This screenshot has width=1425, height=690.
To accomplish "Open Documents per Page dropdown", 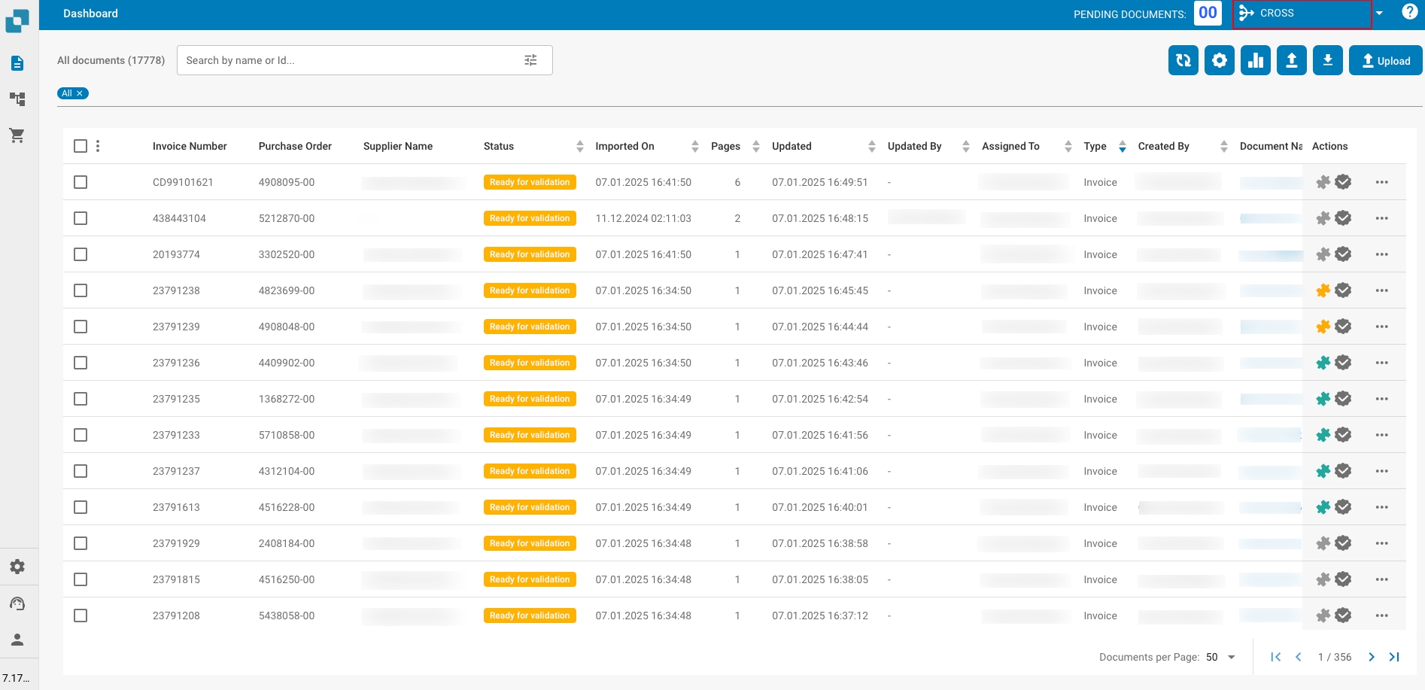I will [x=1221, y=657].
